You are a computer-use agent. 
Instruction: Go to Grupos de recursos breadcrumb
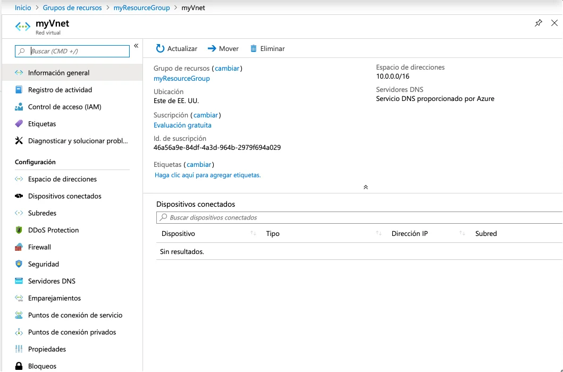click(72, 7)
